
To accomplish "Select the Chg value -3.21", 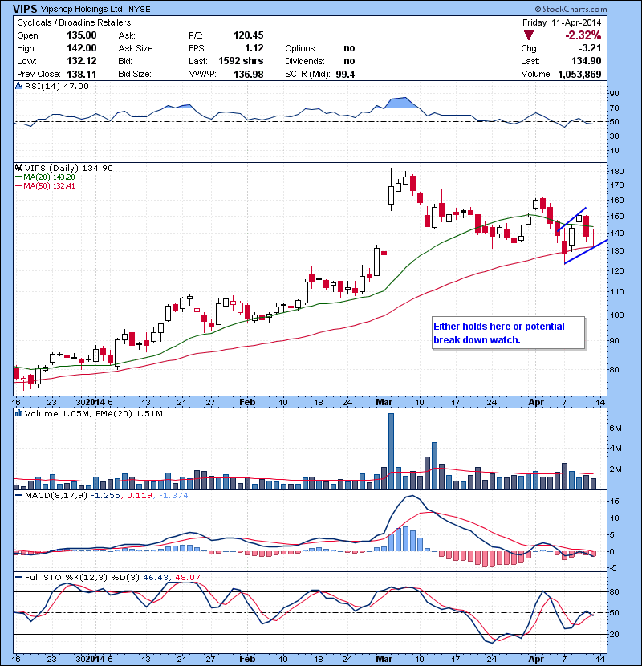I will [590, 48].
